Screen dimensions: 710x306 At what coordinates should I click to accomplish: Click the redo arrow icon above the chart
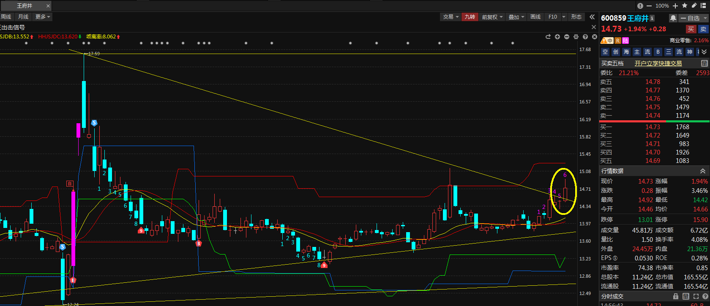tap(548, 37)
